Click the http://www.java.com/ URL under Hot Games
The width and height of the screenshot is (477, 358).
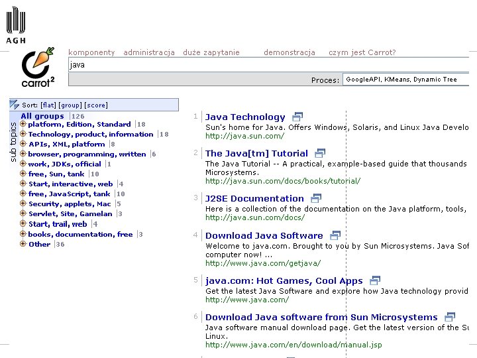point(247,300)
